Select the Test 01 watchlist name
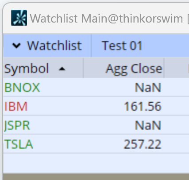 122,46
